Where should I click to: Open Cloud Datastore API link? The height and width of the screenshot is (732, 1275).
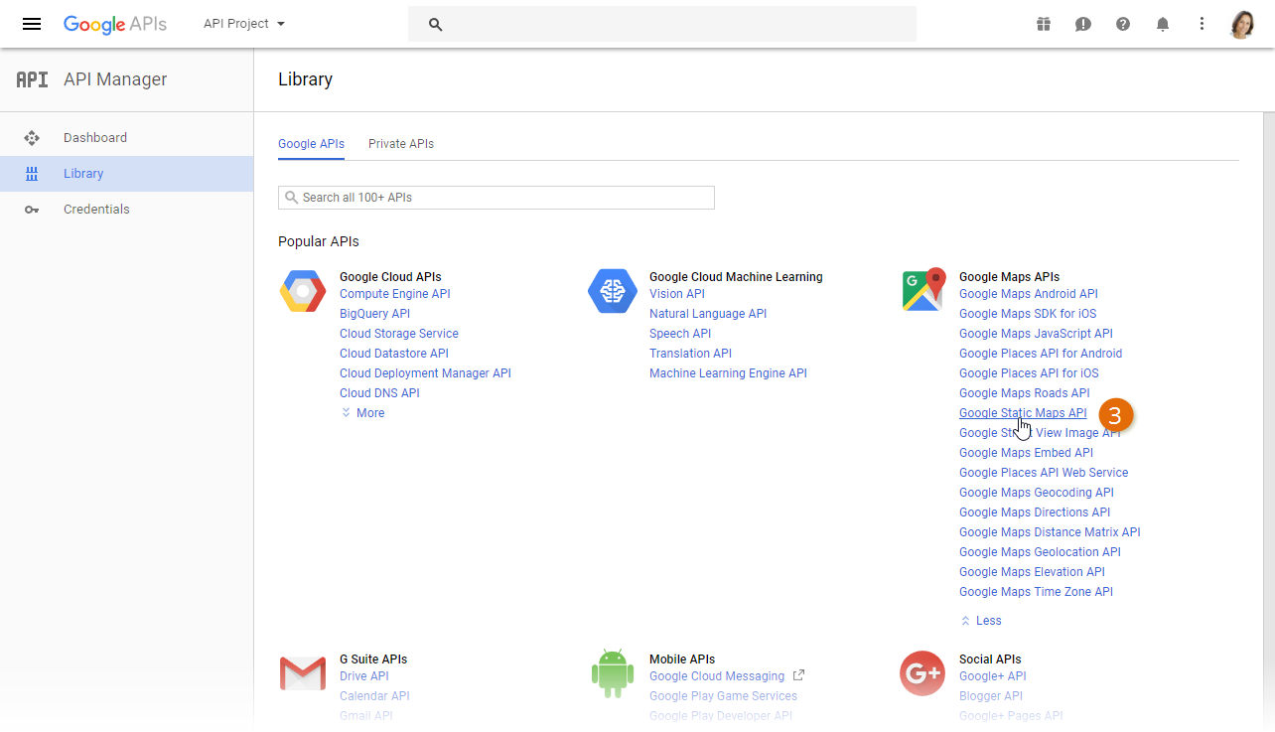[x=394, y=354]
